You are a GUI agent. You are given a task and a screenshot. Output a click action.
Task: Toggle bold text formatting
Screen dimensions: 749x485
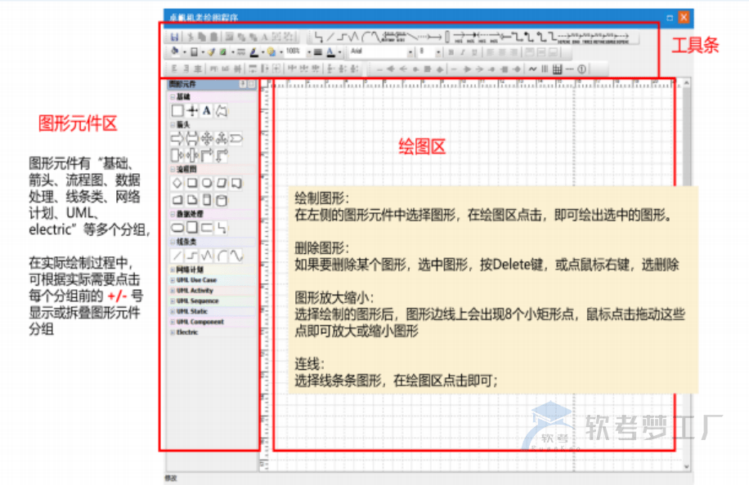point(450,52)
